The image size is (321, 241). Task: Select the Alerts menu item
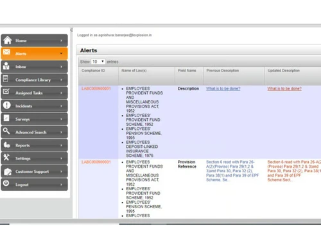coord(34,53)
